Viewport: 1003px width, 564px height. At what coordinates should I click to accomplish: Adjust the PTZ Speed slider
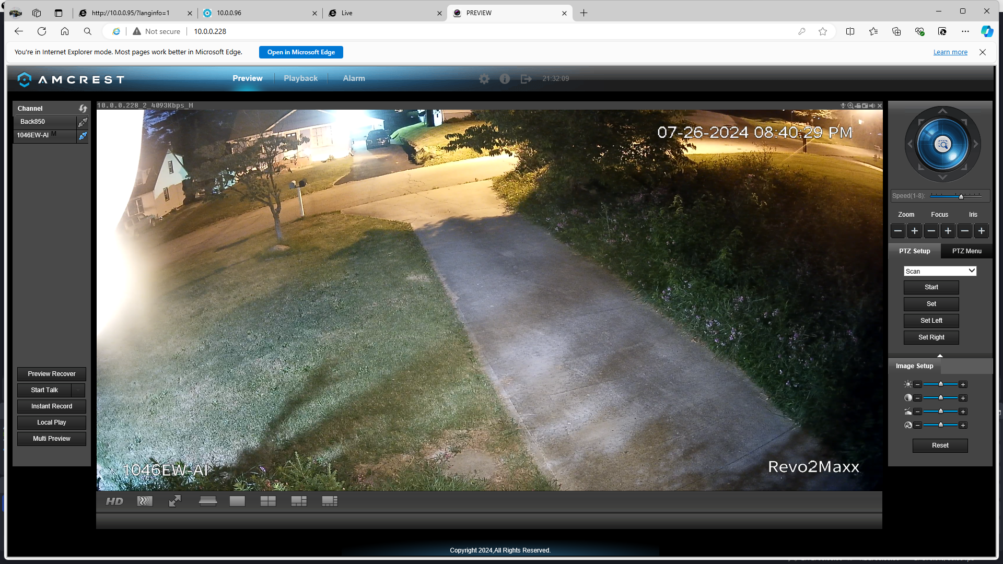(961, 196)
